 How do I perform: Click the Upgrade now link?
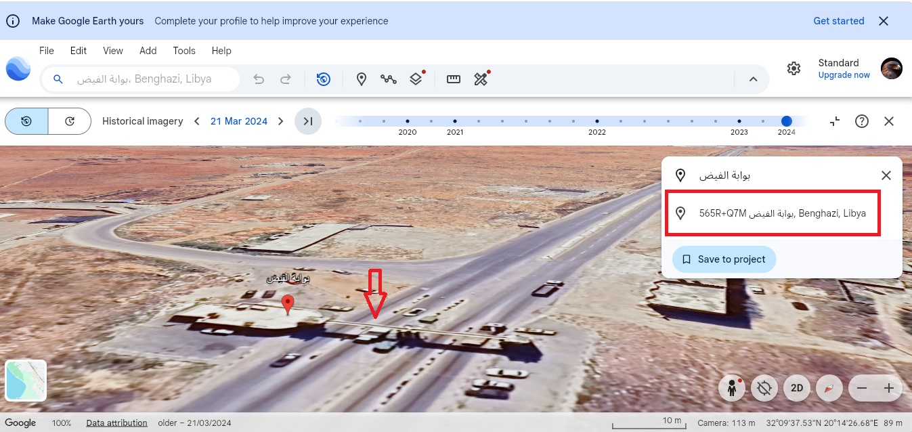pos(844,75)
